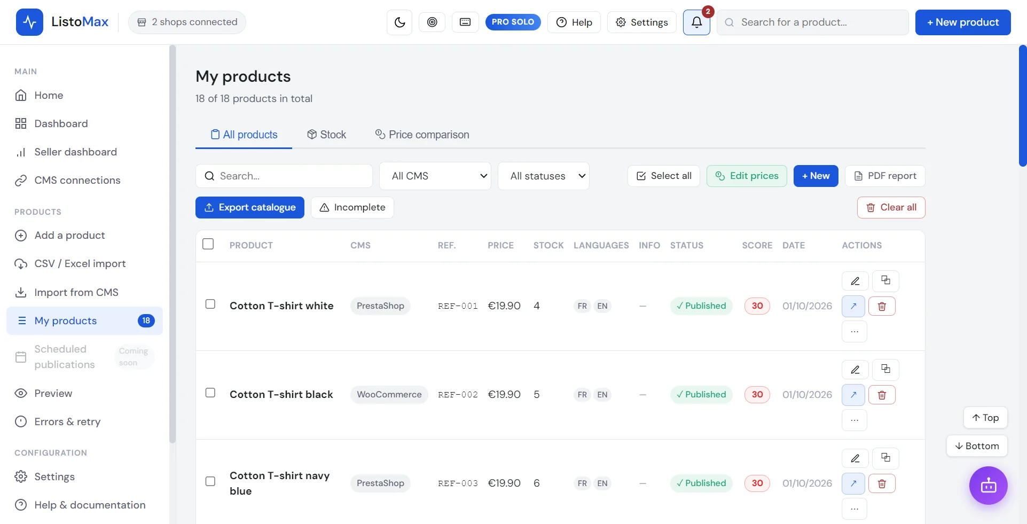Viewport: 1027px width, 524px height.
Task: Click the Select all button
Action: click(663, 176)
